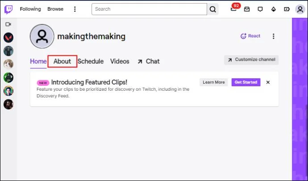Open the whispers chat bubble icon
Viewport: 308px width, 181px height.
[260, 9]
